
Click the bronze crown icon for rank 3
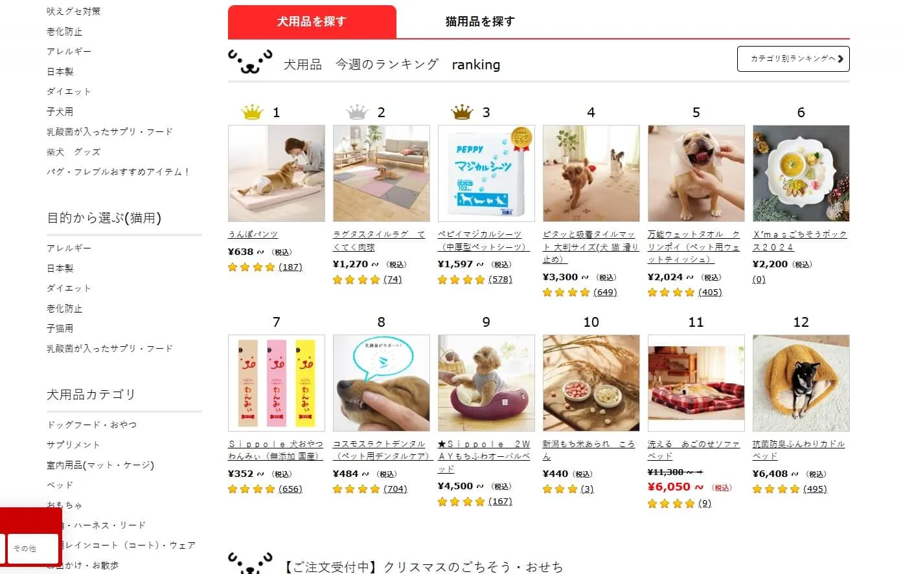[462, 113]
